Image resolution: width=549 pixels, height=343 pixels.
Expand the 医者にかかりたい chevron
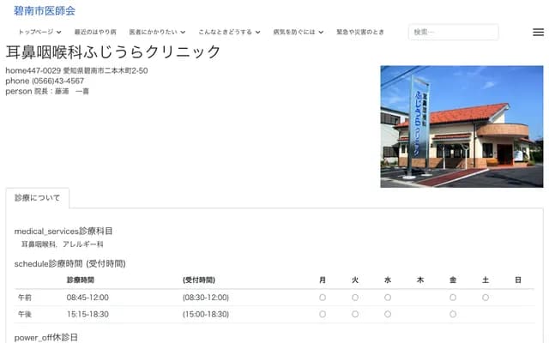183,33
